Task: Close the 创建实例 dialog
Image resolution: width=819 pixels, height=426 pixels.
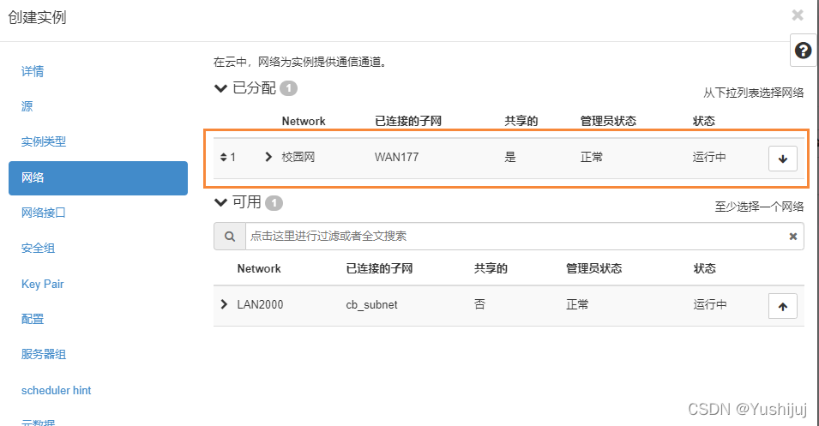Action: coord(797,15)
